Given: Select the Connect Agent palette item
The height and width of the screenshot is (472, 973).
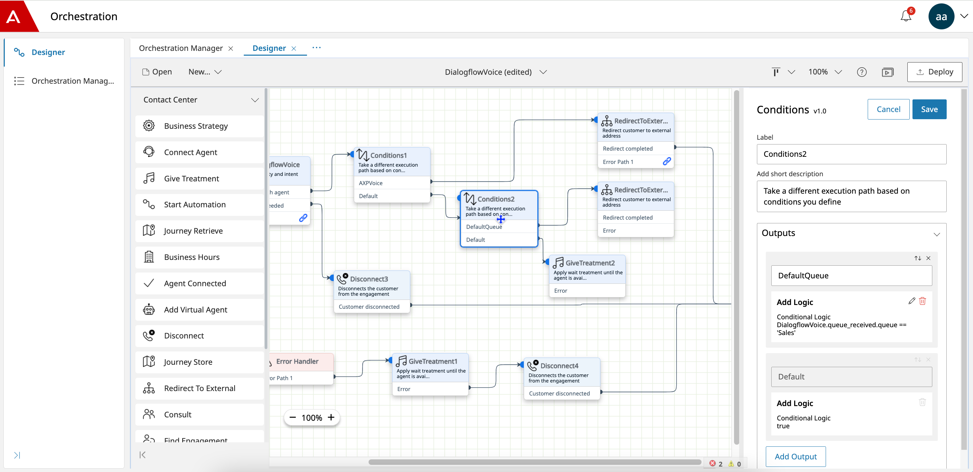Looking at the screenshot, I should pos(199,152).
